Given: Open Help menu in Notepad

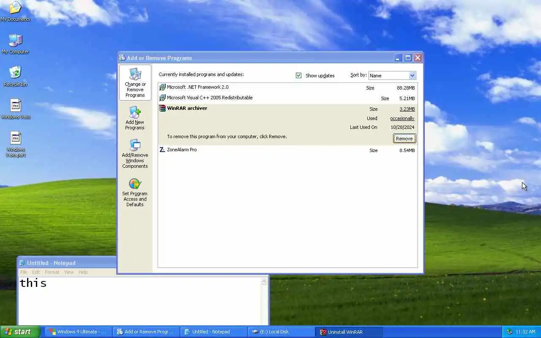Looking at the screenshot, I should click(83, 272).
